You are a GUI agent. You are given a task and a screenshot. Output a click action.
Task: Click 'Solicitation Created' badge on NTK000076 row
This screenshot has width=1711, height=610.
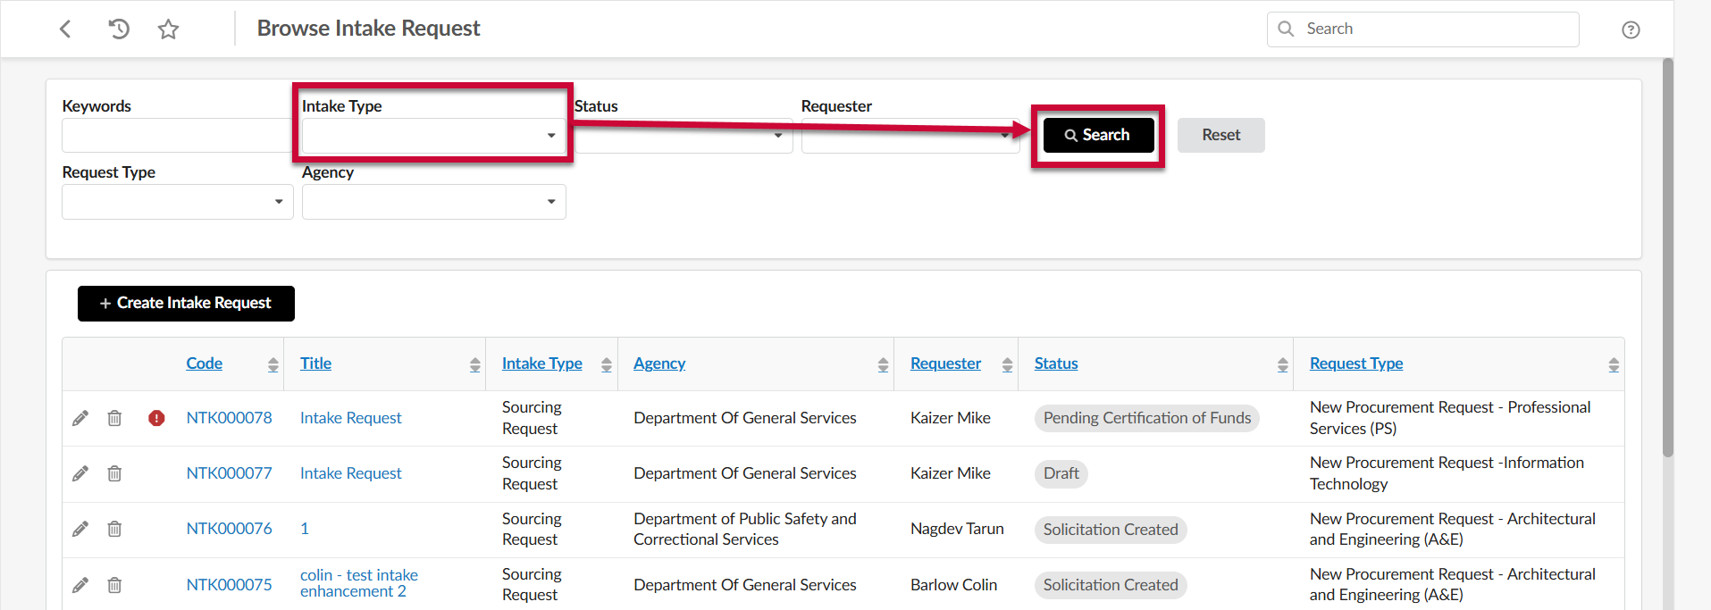[1111, 530]
